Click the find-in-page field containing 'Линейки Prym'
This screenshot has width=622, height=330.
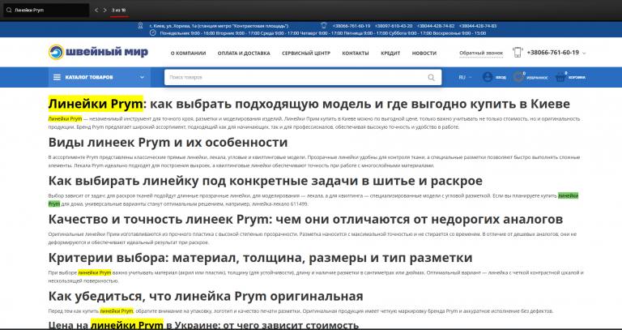pyautogui.click(x=46, y=11)
